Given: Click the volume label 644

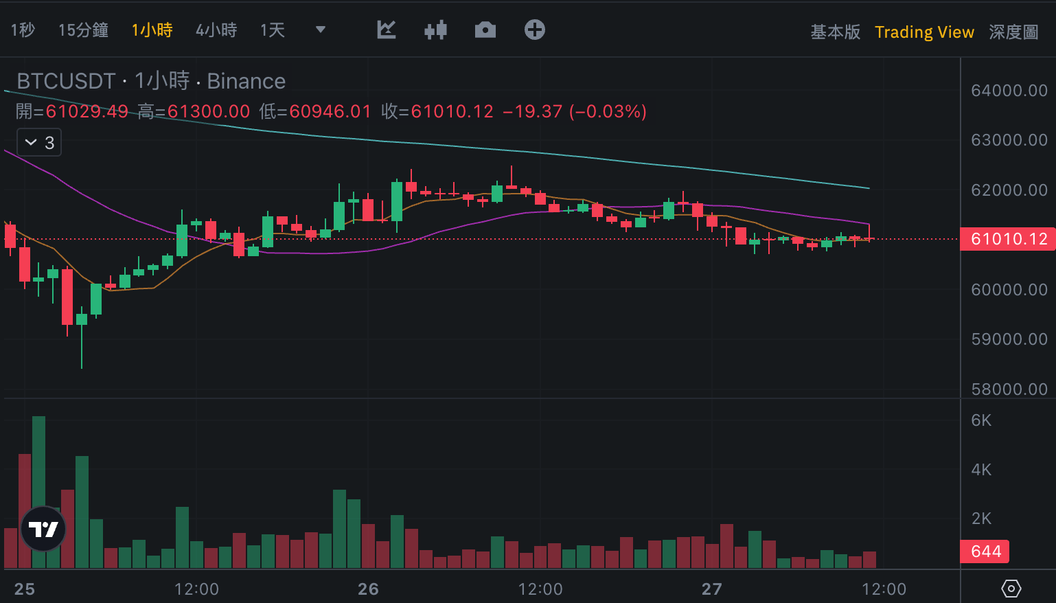Looking at the screenshot, I should point(985,551).
